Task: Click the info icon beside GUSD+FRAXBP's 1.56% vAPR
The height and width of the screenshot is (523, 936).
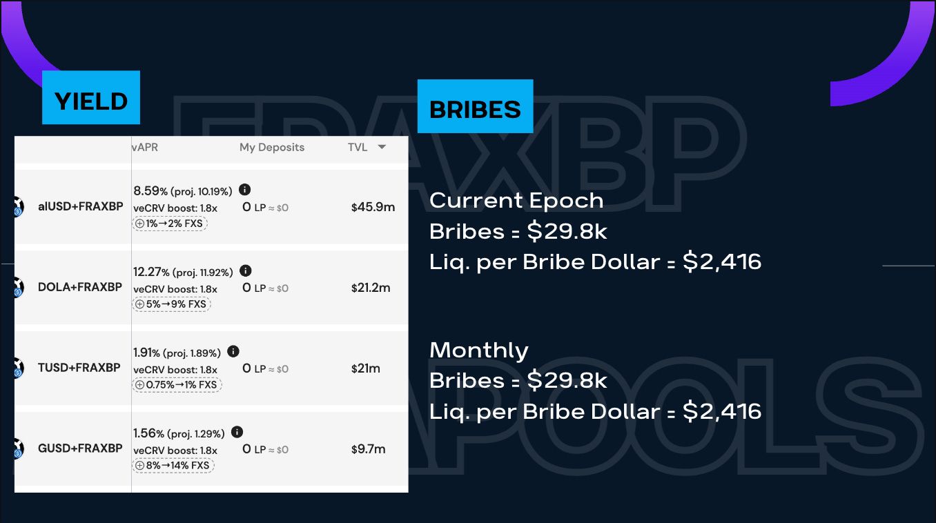Action: 237,433
